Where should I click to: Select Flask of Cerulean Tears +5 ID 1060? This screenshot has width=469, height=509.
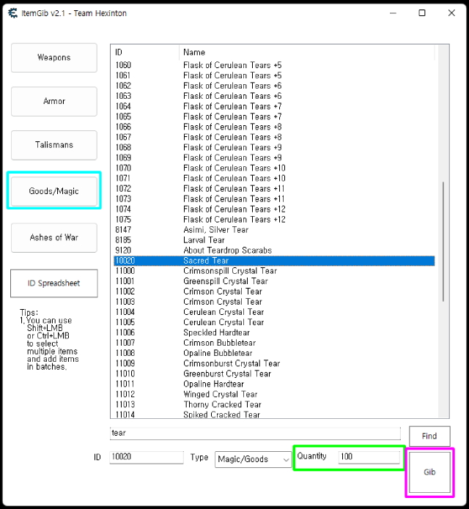[274, 65]
